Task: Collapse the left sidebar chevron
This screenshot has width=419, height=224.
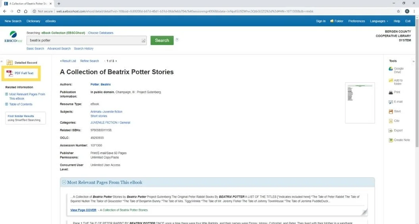Action: pyautogui.click(x=1, y=61)
